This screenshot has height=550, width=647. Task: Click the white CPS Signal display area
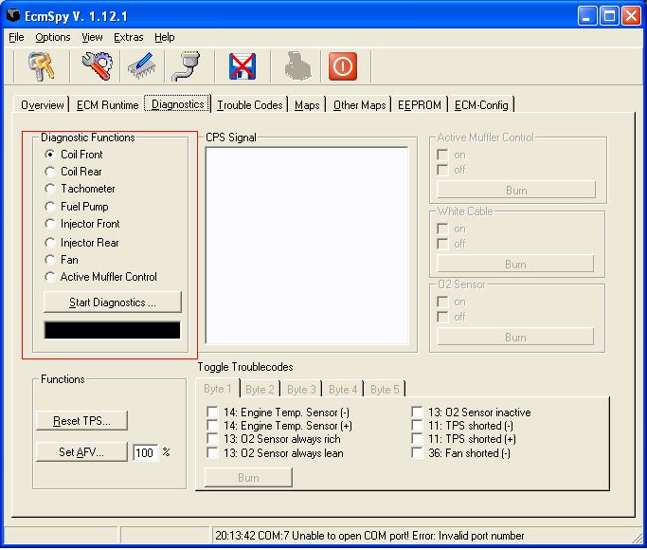[x=308, y=246]
